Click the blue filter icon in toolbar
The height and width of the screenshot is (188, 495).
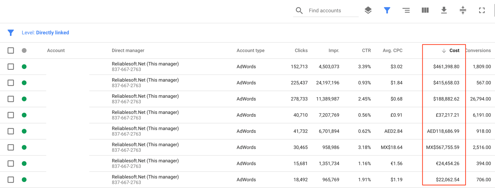point(387,11)
